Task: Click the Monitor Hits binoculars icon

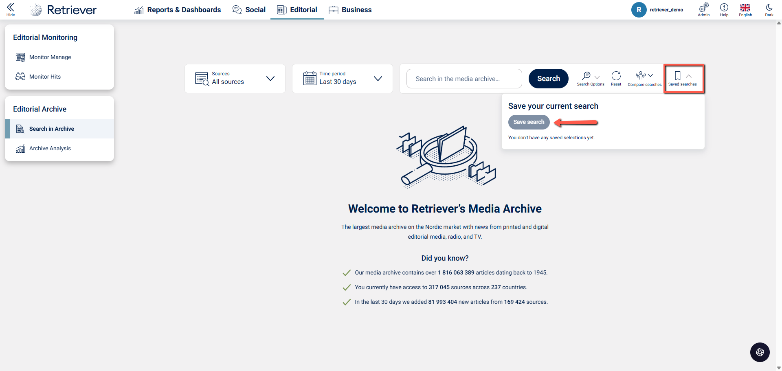Action: (x=20, y=77)
